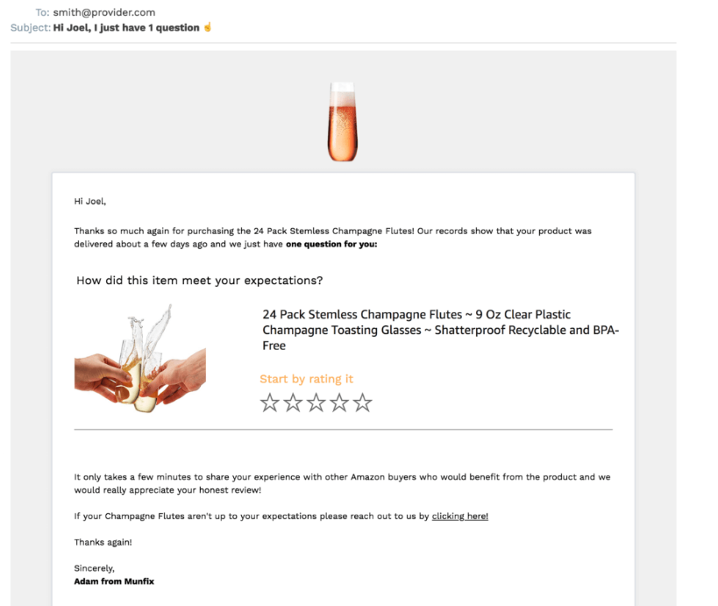Click the finger emoji in the subject
718x606 pixels.
(208, 27)
